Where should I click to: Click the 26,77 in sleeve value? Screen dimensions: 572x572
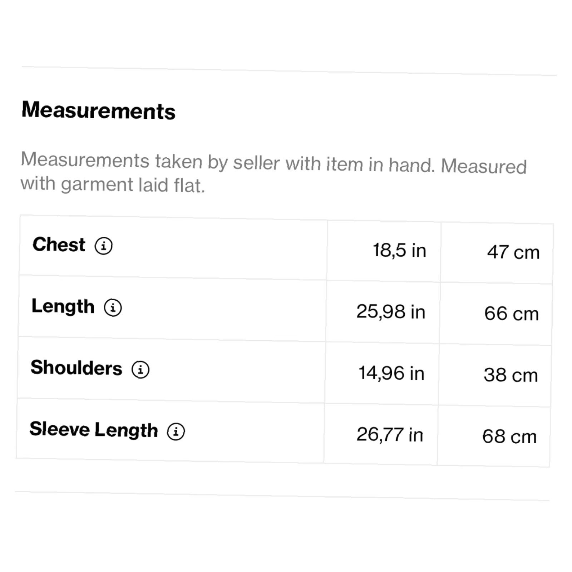(x=390, y=435)
